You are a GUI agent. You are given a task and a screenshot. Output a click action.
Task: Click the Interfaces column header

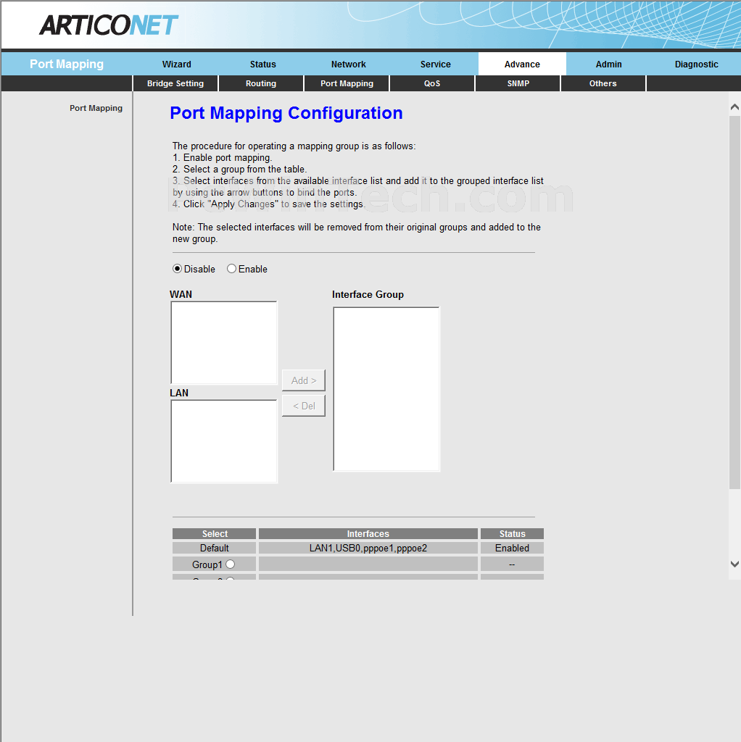tap(368, 534)
